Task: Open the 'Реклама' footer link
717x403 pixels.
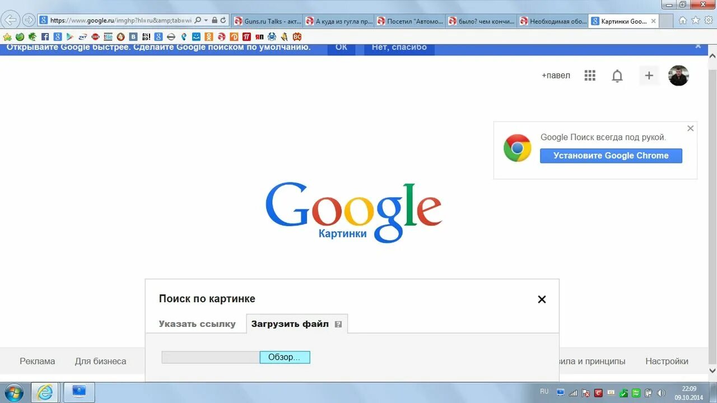Action: [x=38, y=362]
